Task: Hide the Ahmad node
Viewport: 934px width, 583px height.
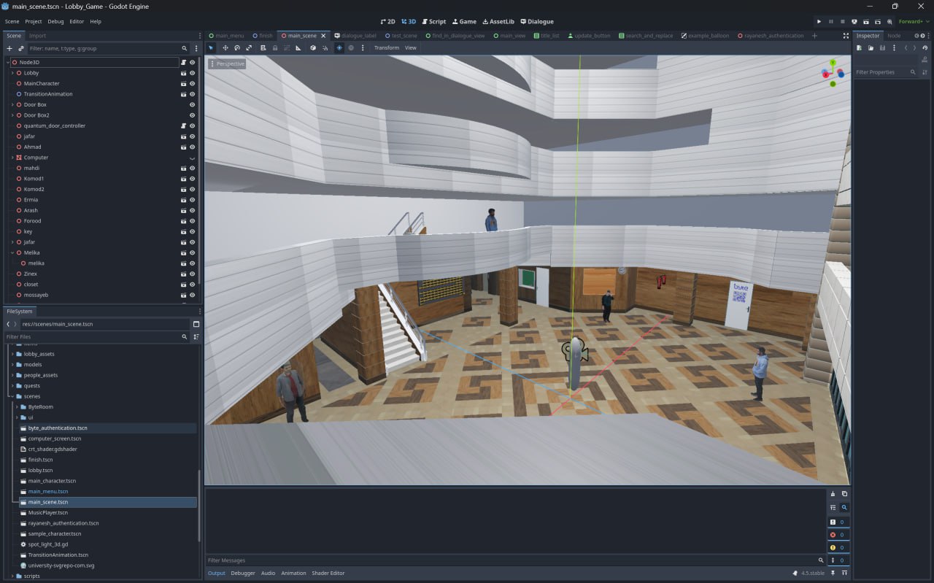Action: pyautogui.click(x=193, y=147)
